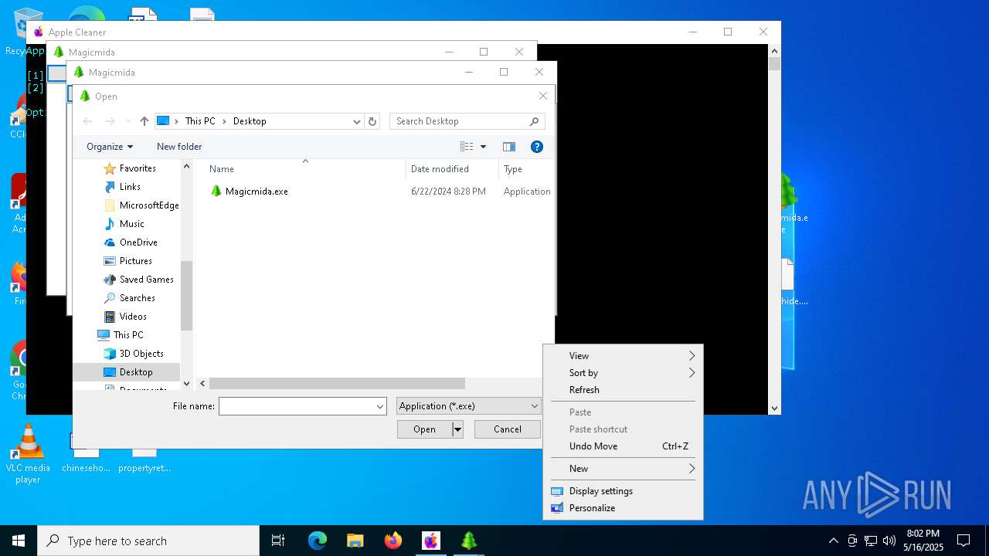Show hidden tray icons chevron
Viewport: 989px width, 556px height.
coord(833,541)
